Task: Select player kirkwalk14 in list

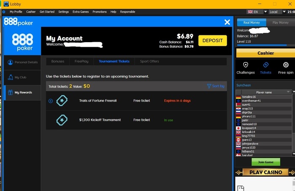Action: point(263,132)
